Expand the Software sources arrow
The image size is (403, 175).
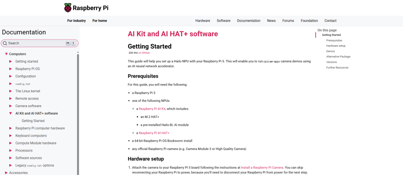10,158
